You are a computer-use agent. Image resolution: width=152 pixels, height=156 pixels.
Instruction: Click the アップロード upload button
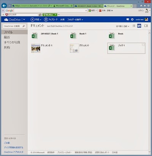coord(51,19)
